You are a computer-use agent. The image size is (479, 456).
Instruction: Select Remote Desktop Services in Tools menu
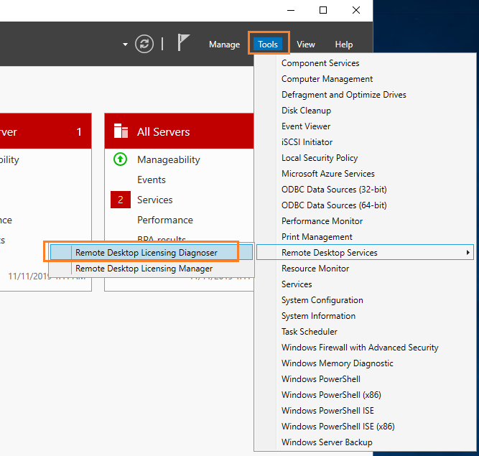click(365, 252)
